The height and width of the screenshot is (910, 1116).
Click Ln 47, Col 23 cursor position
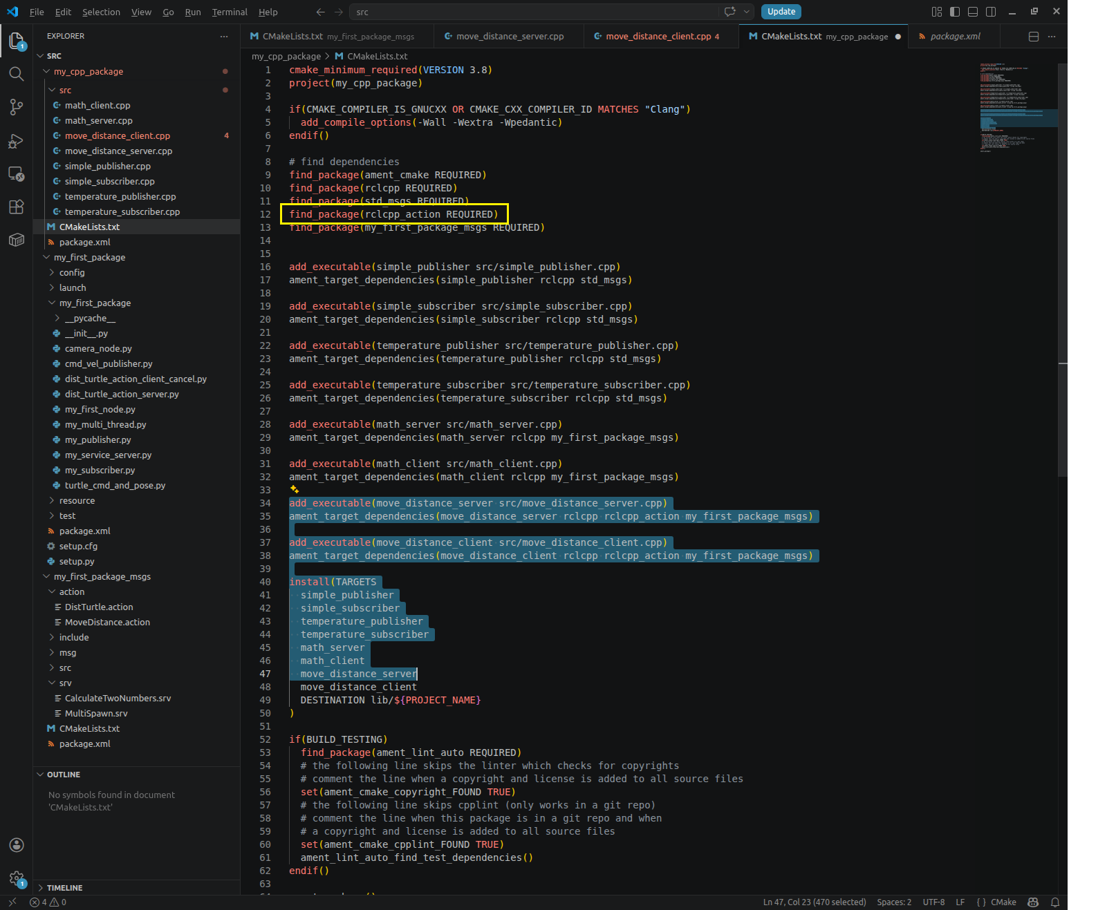(x=815, y=902)
